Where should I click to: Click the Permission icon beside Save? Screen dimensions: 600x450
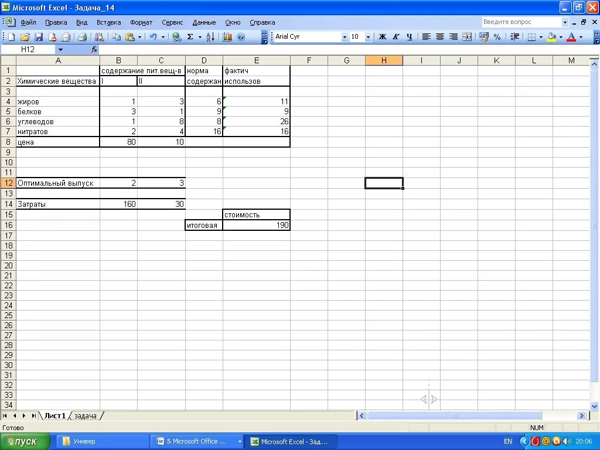point(52,37)
